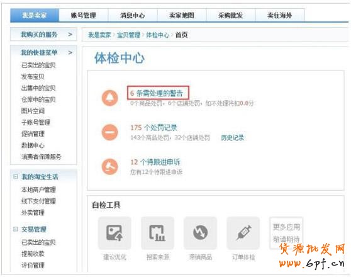Switch to the 消息中心 tab
The image size is (351, 277).
click(133, 15)
